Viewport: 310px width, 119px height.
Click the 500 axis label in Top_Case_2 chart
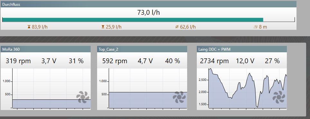pyautogui.click(x=104, y=95)
